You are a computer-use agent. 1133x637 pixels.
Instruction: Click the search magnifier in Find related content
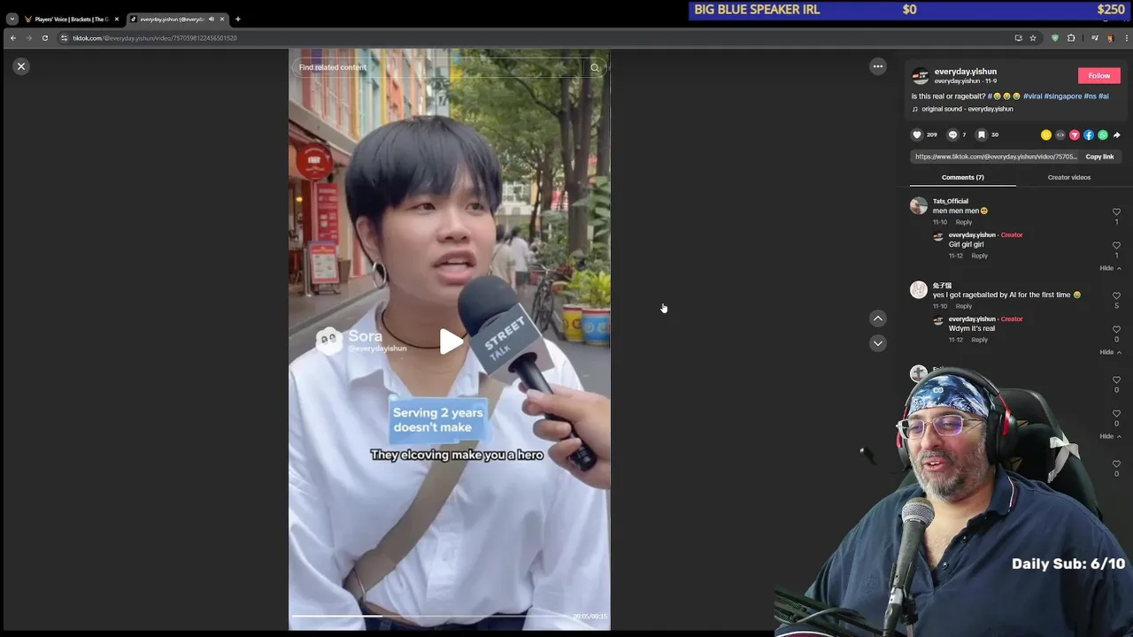tap(595, 67)
